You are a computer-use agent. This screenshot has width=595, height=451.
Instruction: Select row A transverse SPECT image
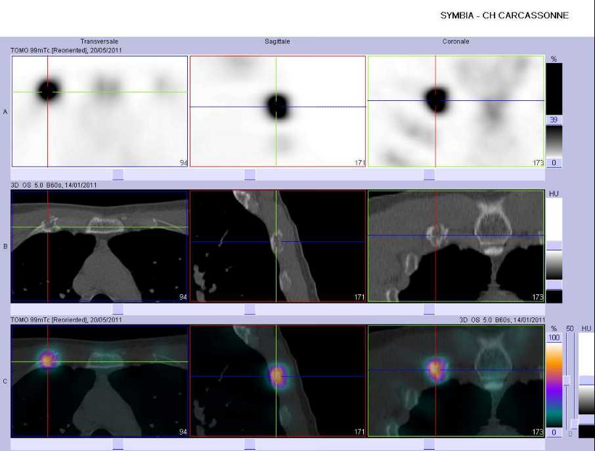pyautogui.click(x=100, y=111)
